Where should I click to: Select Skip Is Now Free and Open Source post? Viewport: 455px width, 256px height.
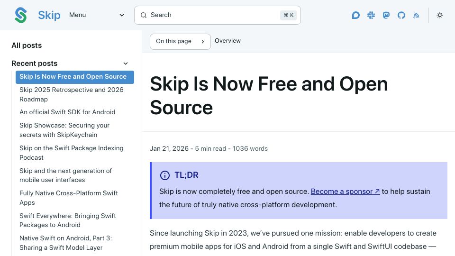coord(75,77)
